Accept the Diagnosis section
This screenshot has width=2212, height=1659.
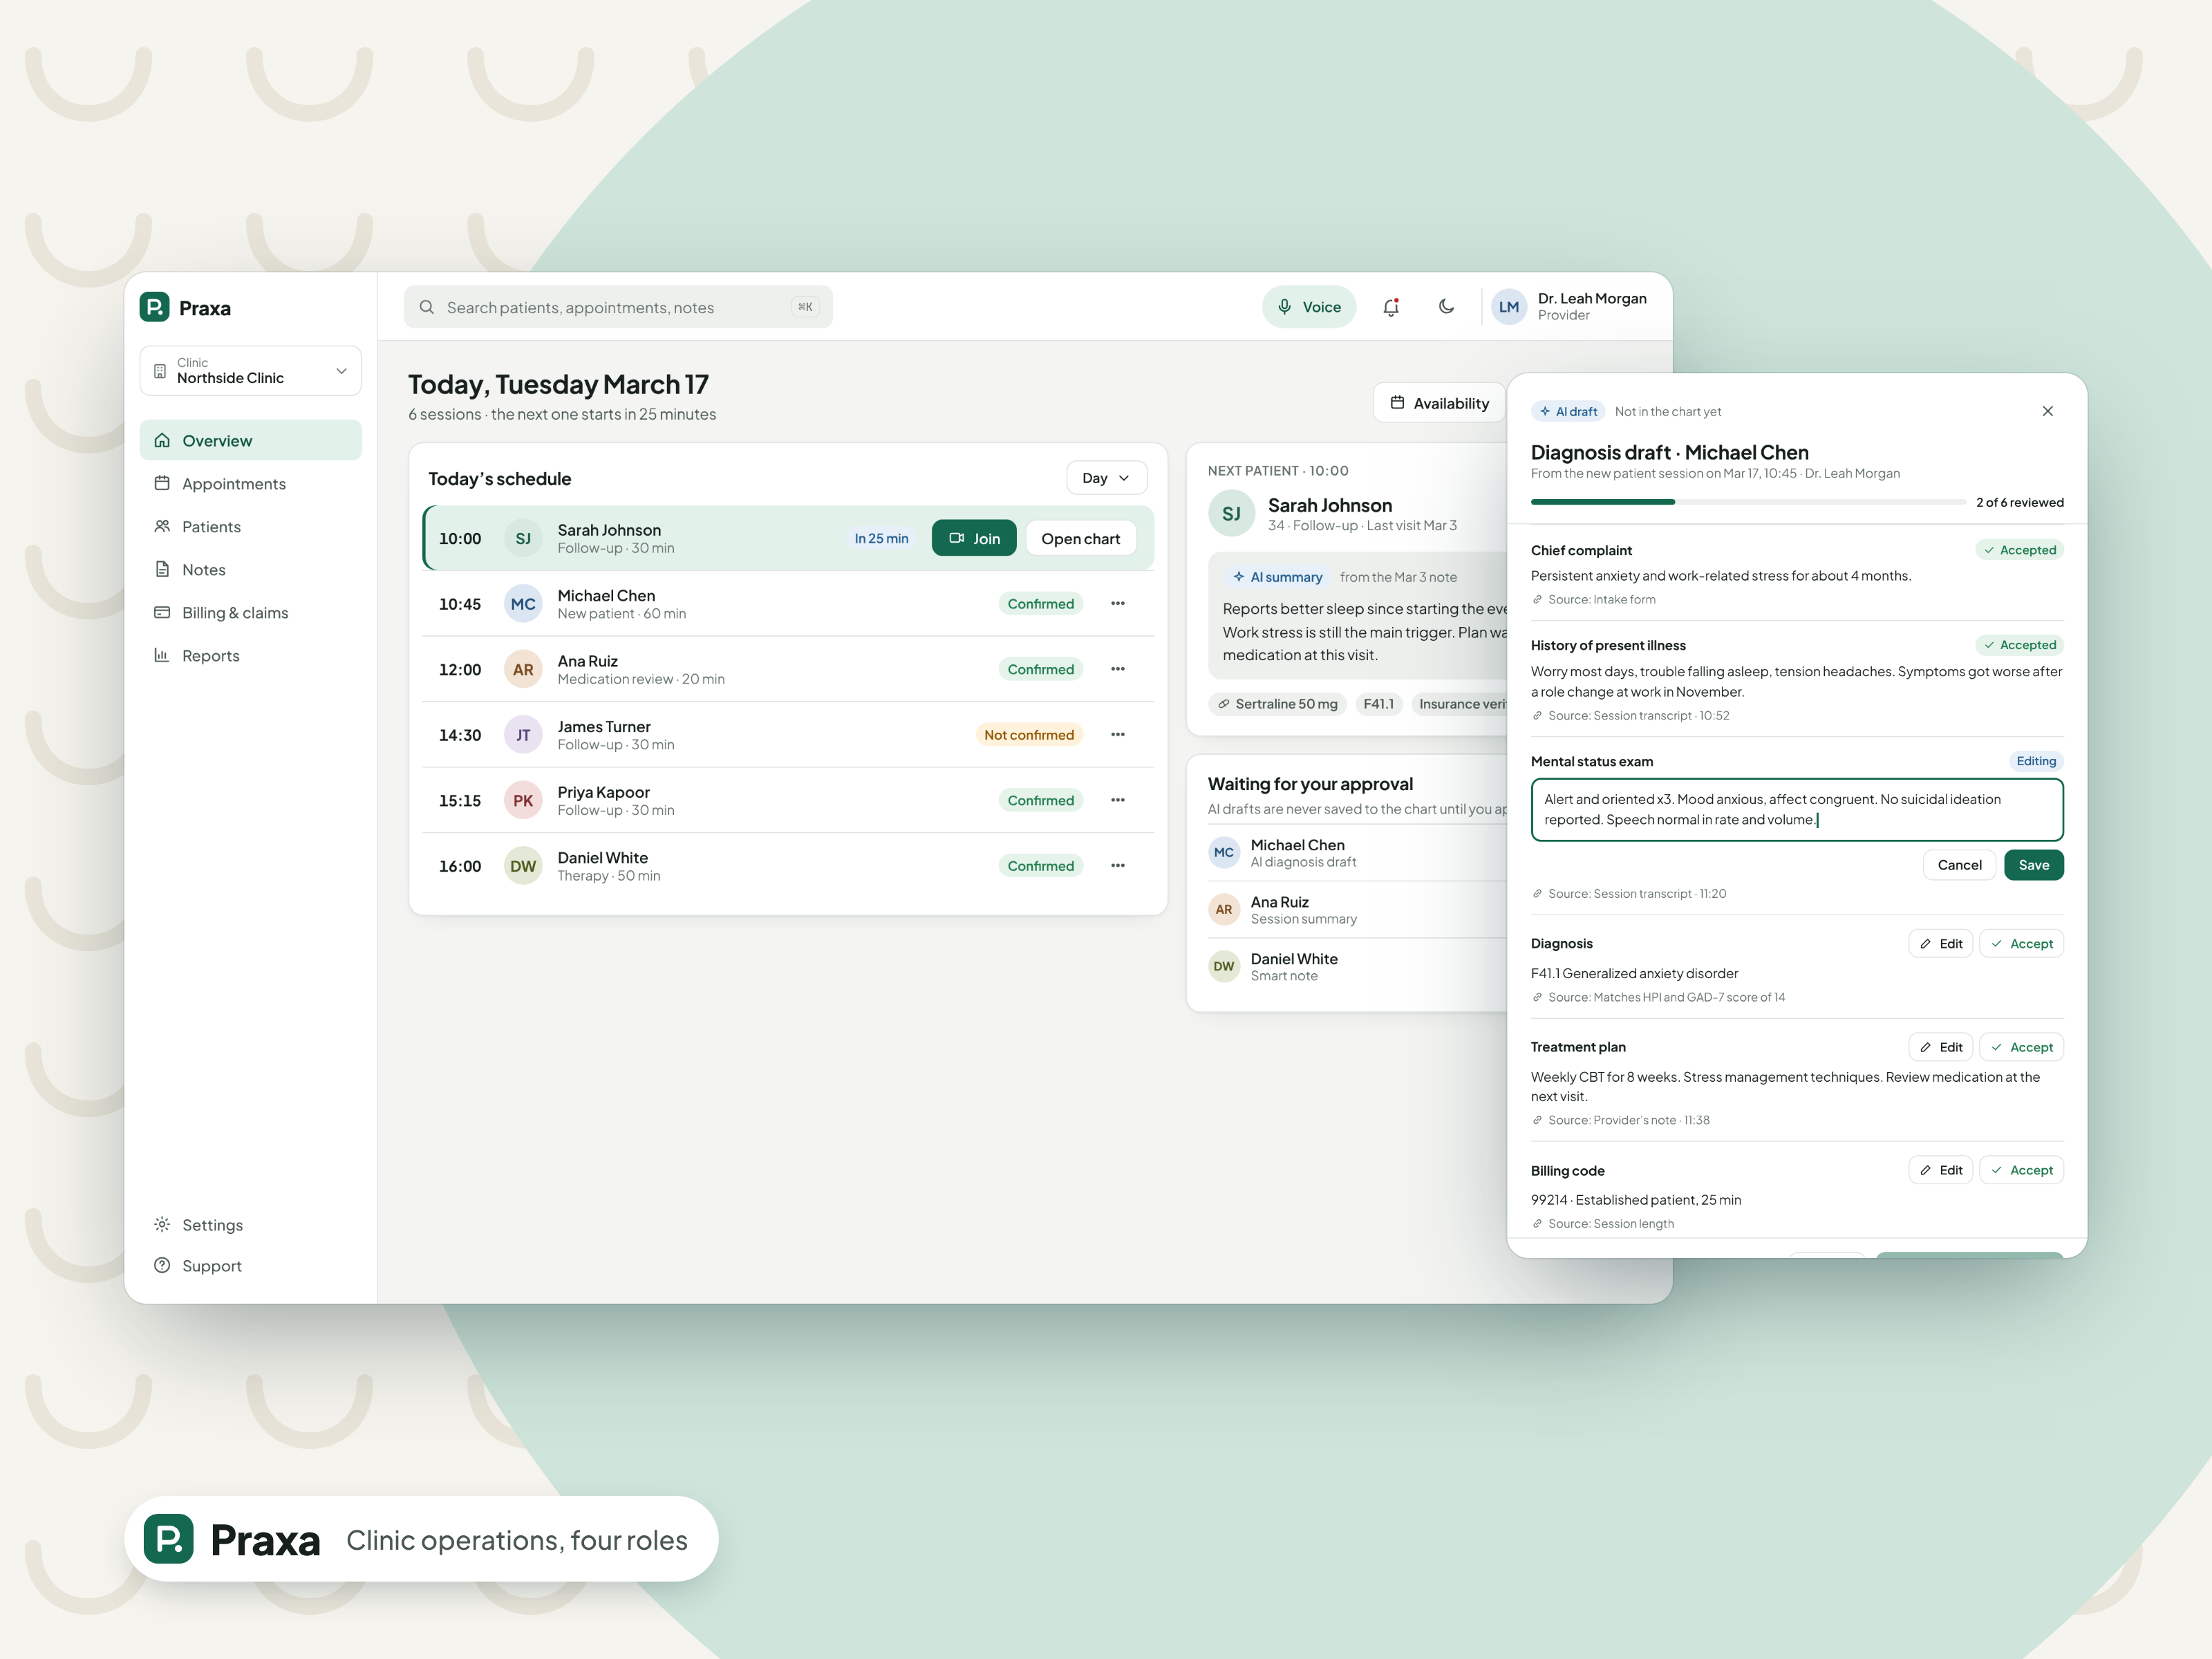(x=2021, y=944)
